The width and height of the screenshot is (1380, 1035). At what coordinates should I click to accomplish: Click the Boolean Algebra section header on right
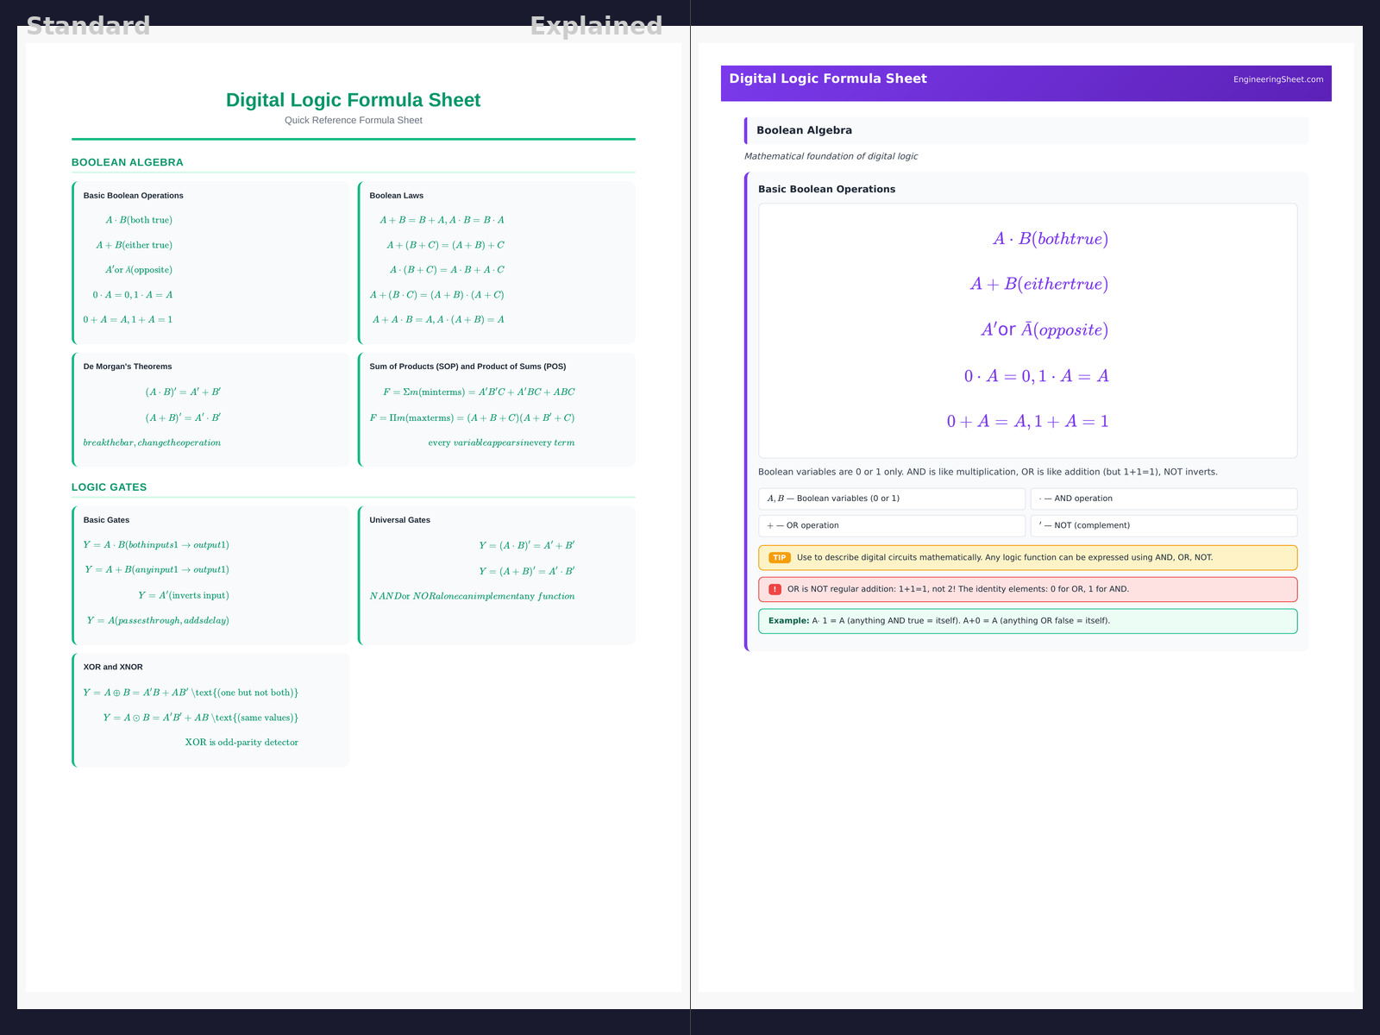804,130
